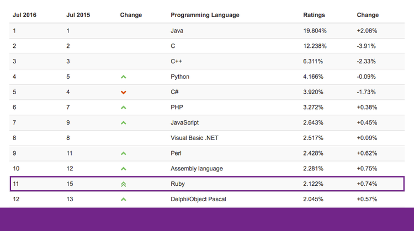Click the up arrow for Assembly language
Image resolution: width=414 pixels, height=231 pixels.
tap(124, 169)
